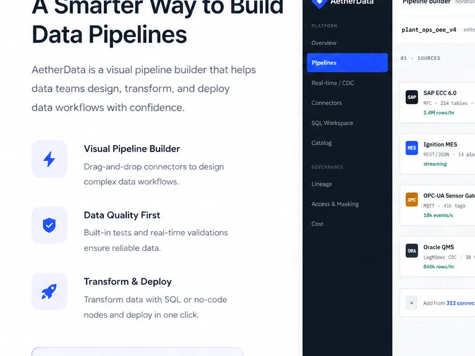Select the OPC-UA Sensor Gateway card
The height and width of the screenshot is (356, 475).
(437, 205)
